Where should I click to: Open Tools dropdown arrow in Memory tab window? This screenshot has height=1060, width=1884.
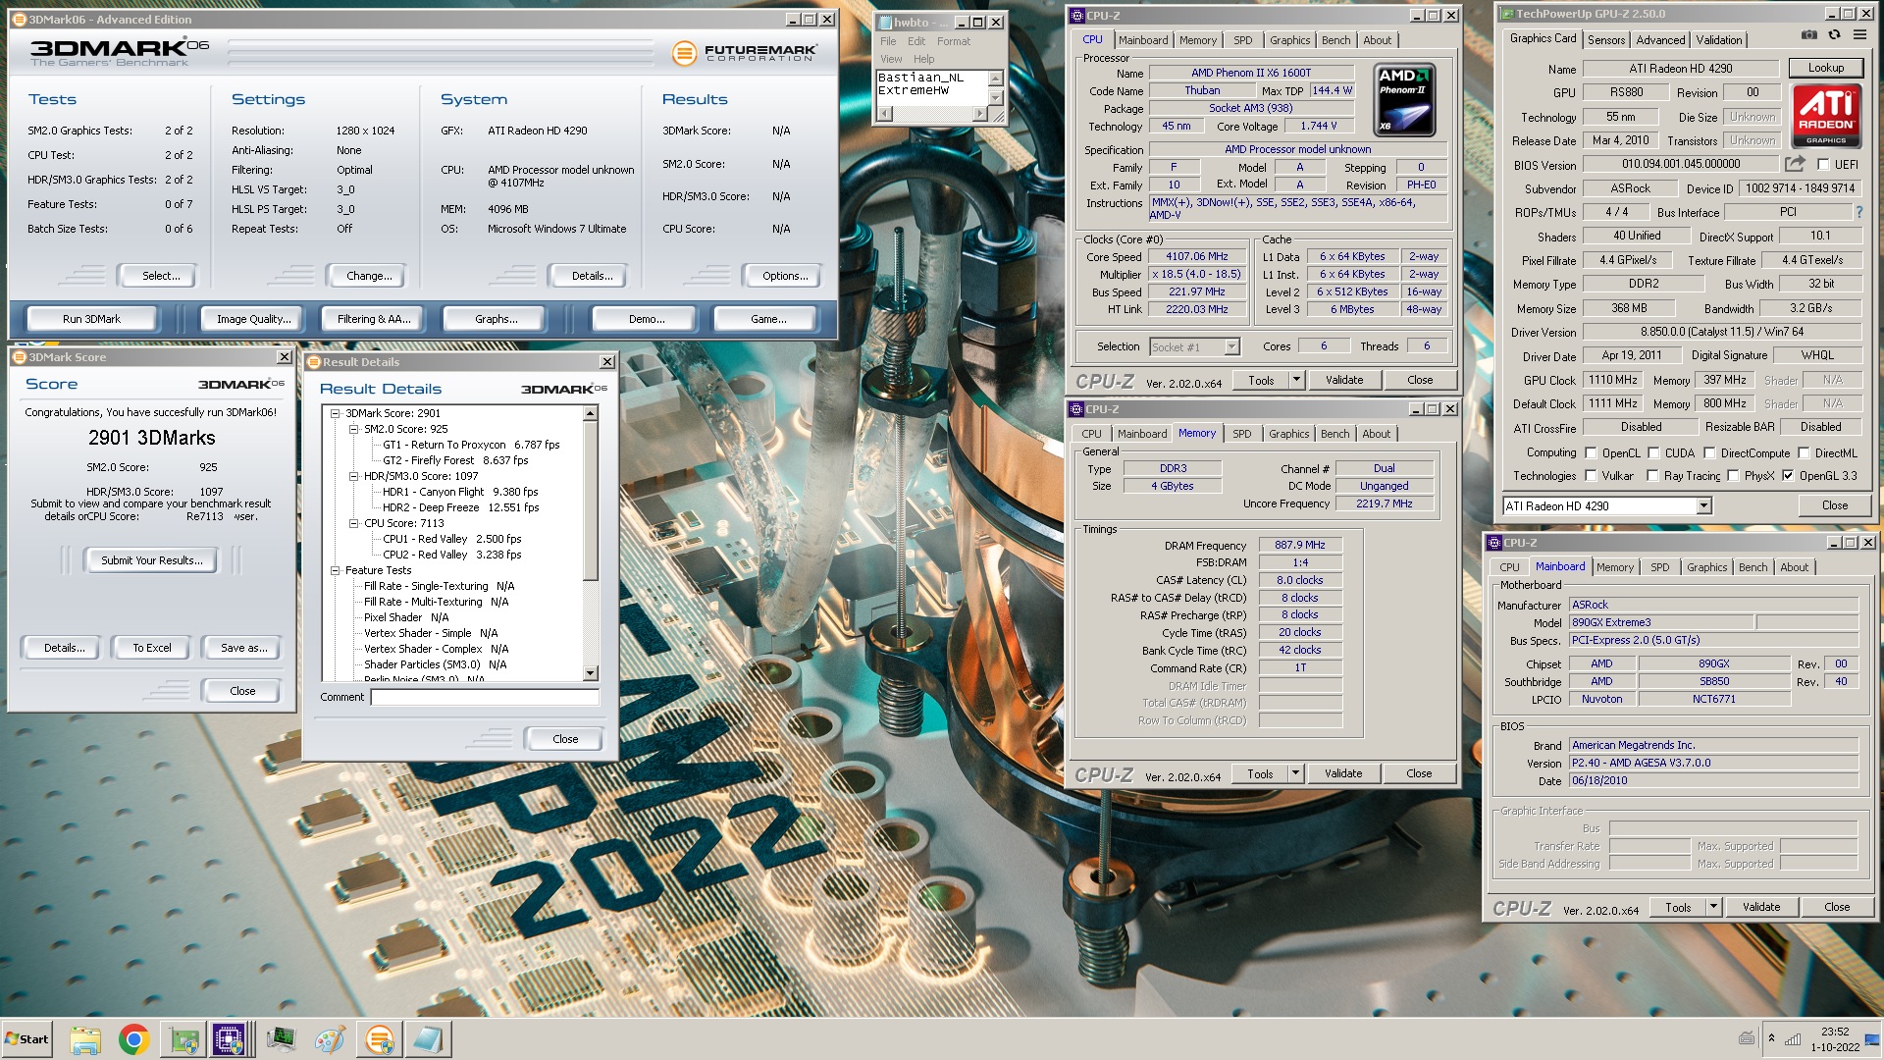point(1294,773)
